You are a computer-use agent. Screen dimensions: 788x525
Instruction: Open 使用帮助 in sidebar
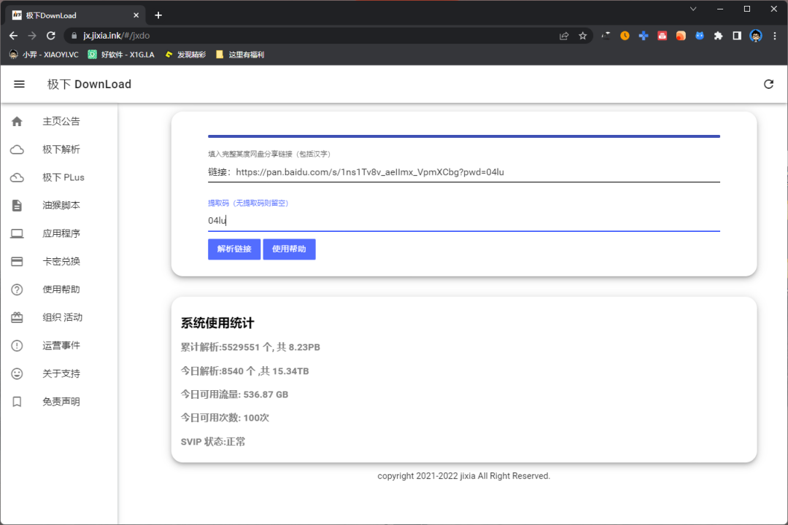click(61, 289)
